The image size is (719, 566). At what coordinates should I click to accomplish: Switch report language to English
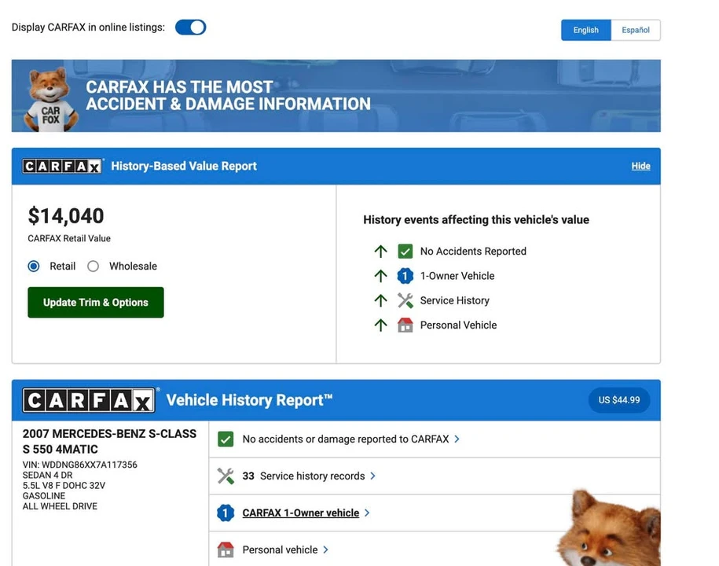(x=585, y=31)
